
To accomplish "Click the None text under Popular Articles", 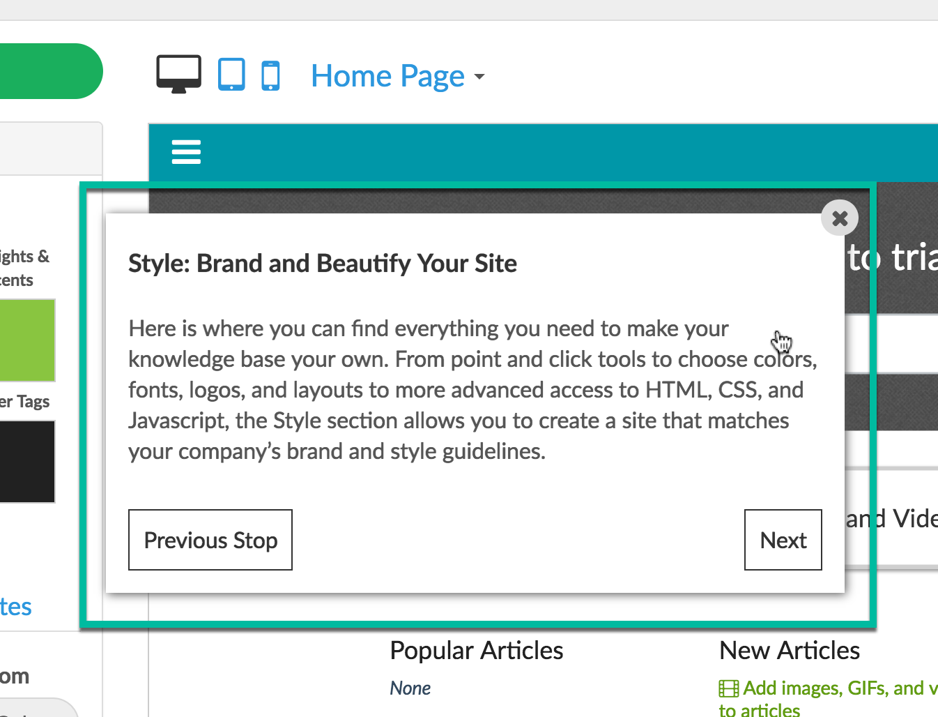I will 410,688.
